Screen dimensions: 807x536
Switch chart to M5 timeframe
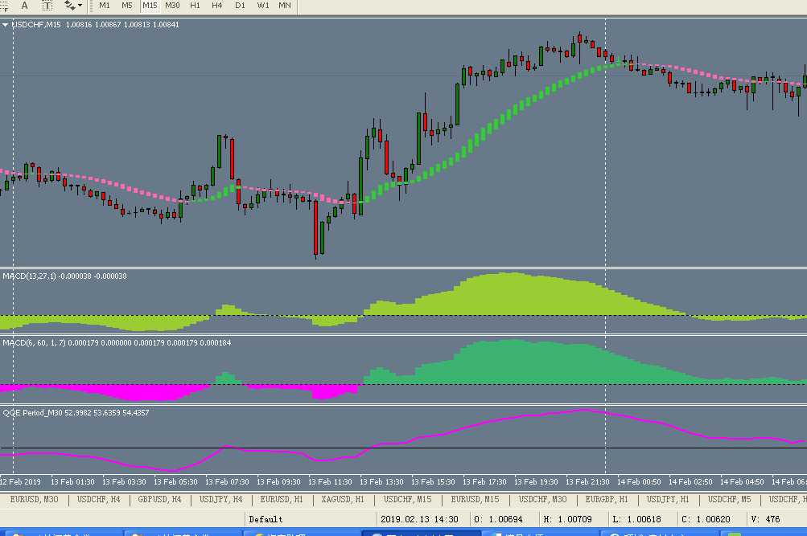pyautogui.click(x=127, y=6)
